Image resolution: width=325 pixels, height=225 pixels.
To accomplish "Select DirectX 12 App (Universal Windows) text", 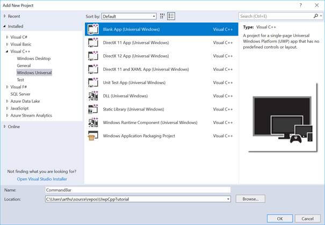I will (136, 56).
